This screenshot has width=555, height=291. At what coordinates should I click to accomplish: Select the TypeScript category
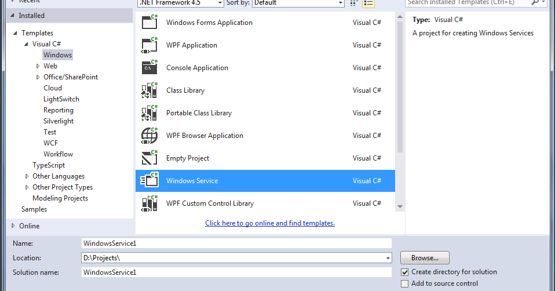point(49,165)
